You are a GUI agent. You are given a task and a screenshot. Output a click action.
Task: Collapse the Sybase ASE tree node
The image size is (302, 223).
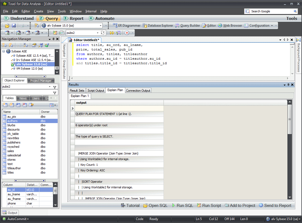coord(4,51)
